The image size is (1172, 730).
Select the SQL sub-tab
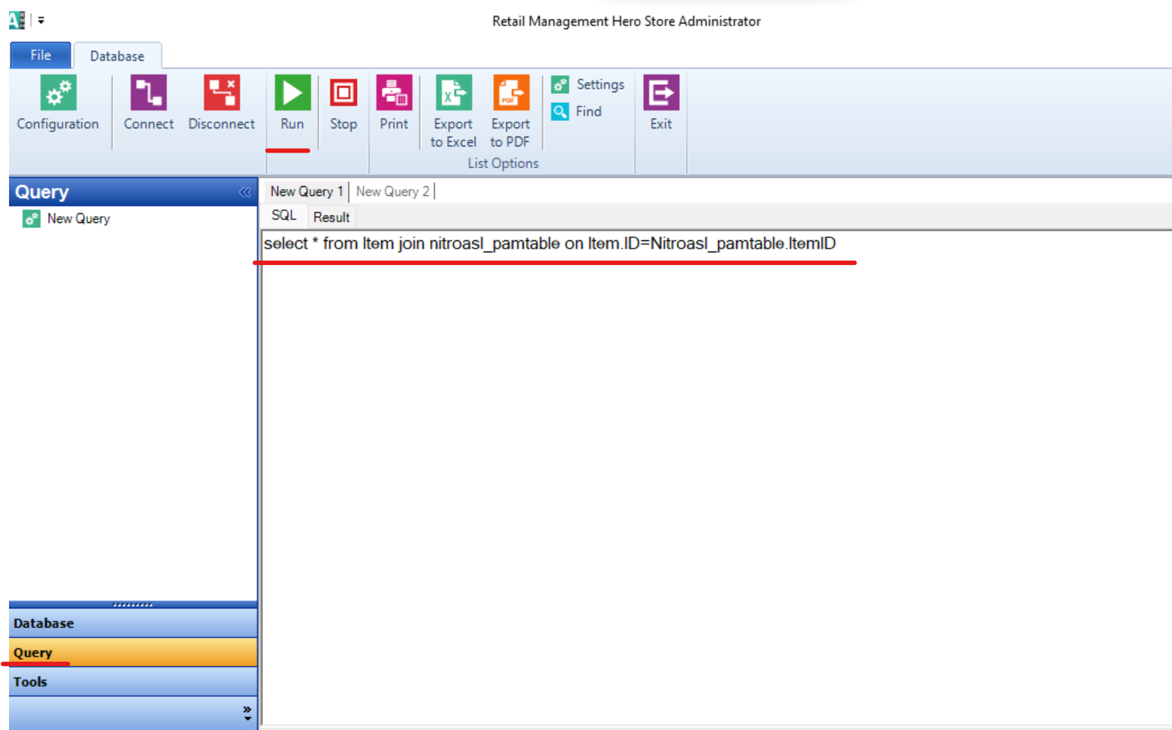pyautogui.click(x=284, y=216)
